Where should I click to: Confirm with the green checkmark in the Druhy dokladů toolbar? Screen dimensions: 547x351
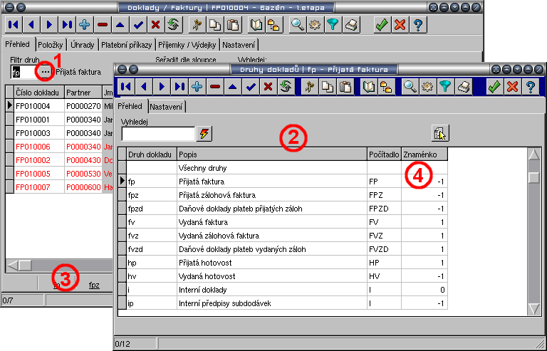[493, 87]
